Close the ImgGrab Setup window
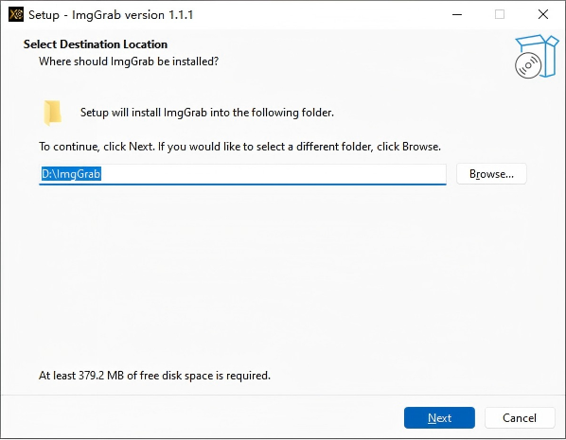 click(x=543, y=15)
